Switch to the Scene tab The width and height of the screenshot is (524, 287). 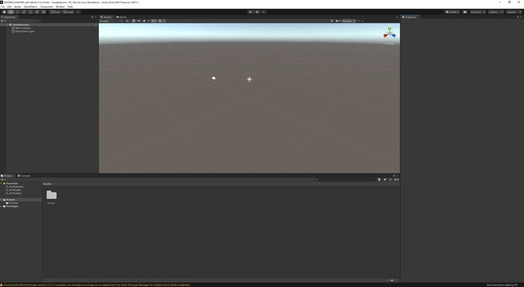click(x=106, y=17)
